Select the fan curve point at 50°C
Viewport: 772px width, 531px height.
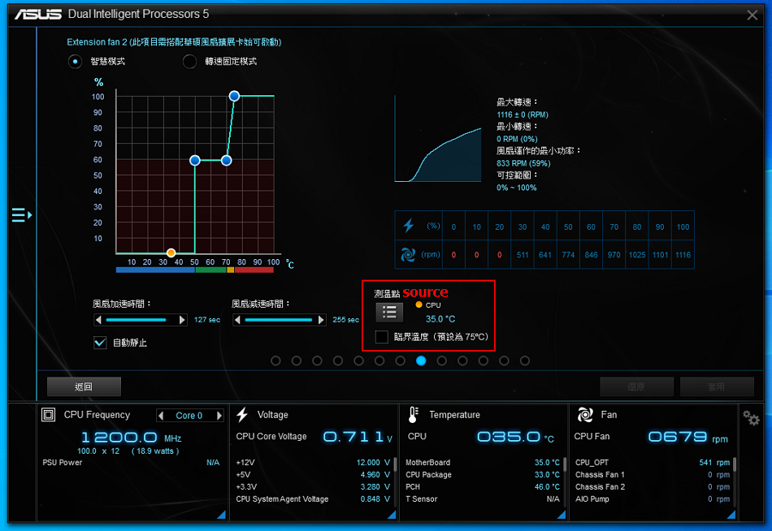tap(195, 160)
